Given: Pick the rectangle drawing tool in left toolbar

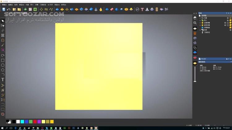Looking at the screenshot, I should point(3,60).
